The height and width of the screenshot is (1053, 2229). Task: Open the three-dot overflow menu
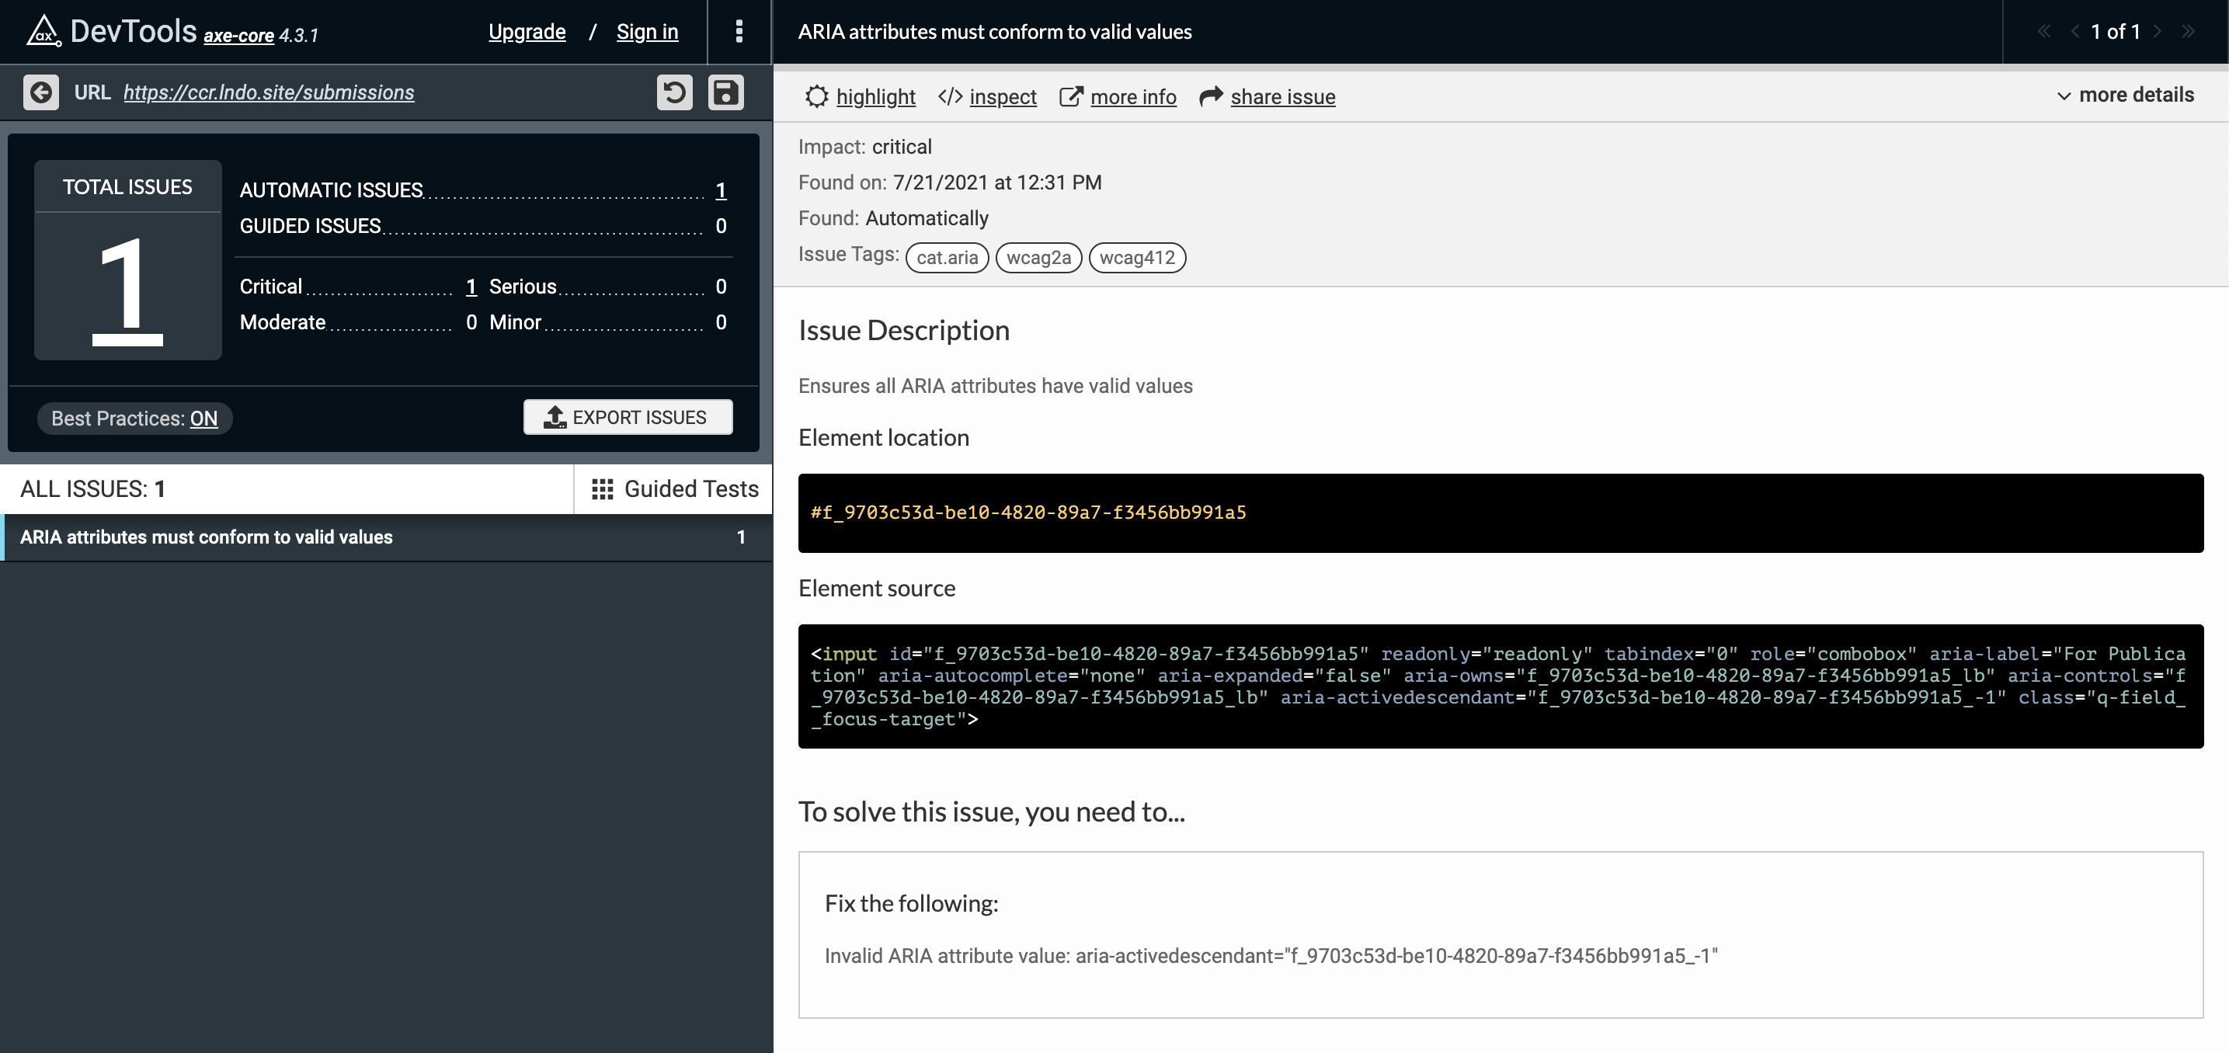tap(739, 32)
